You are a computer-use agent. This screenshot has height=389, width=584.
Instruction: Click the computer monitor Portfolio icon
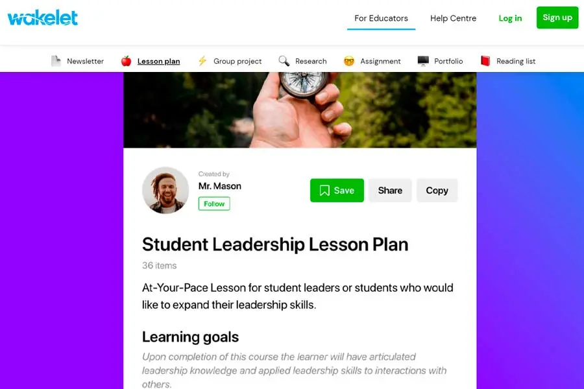[x=423, y=61]
